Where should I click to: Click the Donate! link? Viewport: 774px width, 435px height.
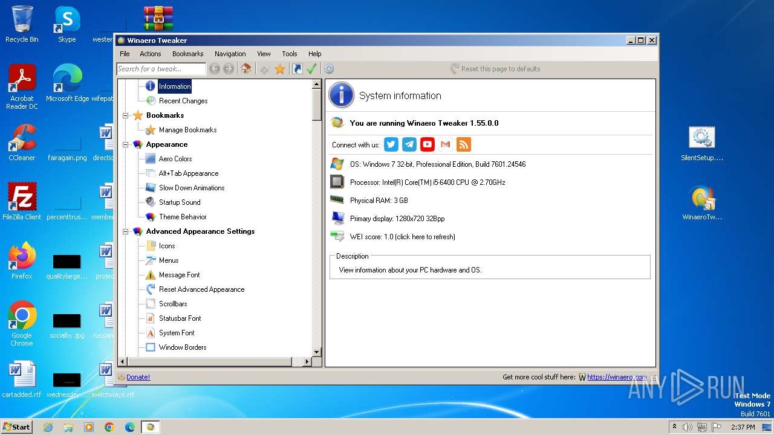click(138, 377)
